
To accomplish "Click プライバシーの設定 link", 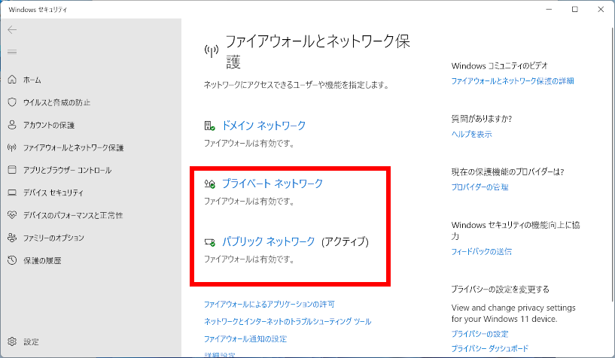I will (480, 334).
